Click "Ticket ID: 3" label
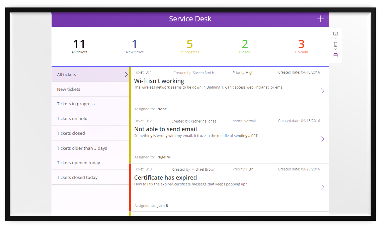This screenshot has height=228, width=381. (x=143, y=169)
